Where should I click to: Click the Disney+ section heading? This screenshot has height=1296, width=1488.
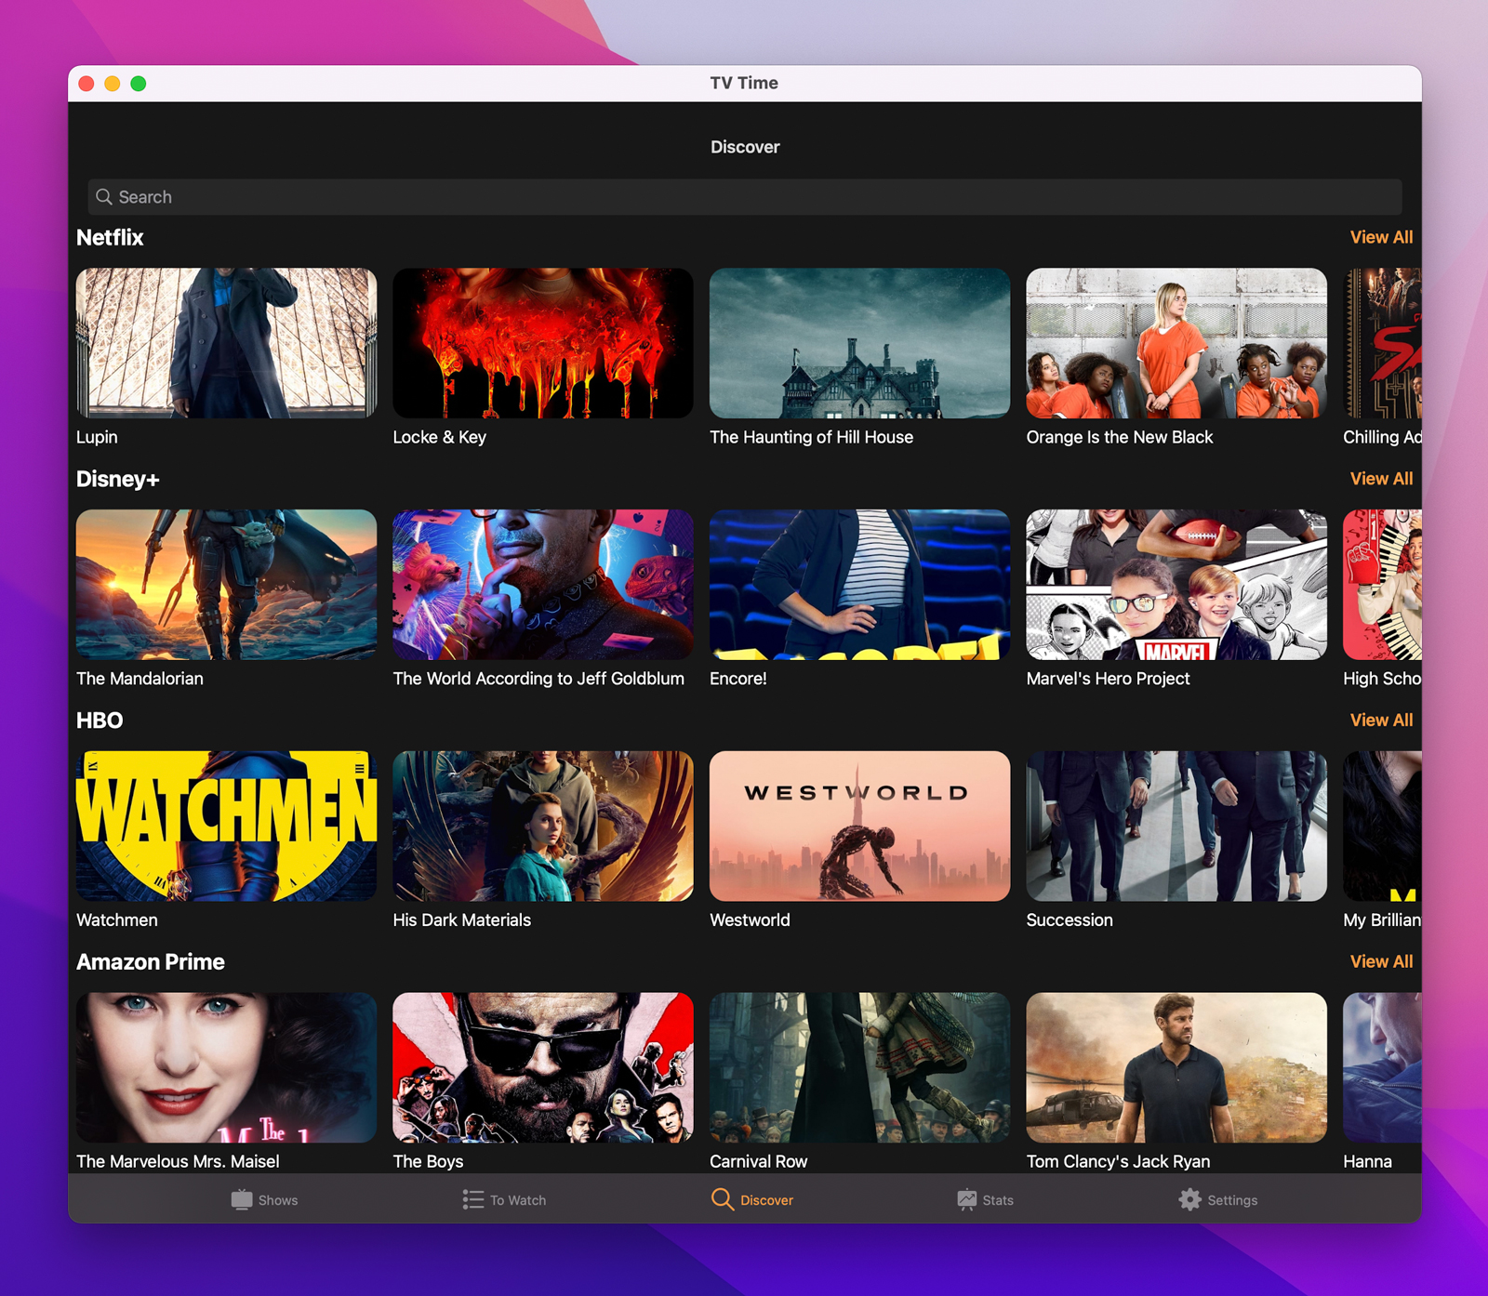(x=118, y=479)
